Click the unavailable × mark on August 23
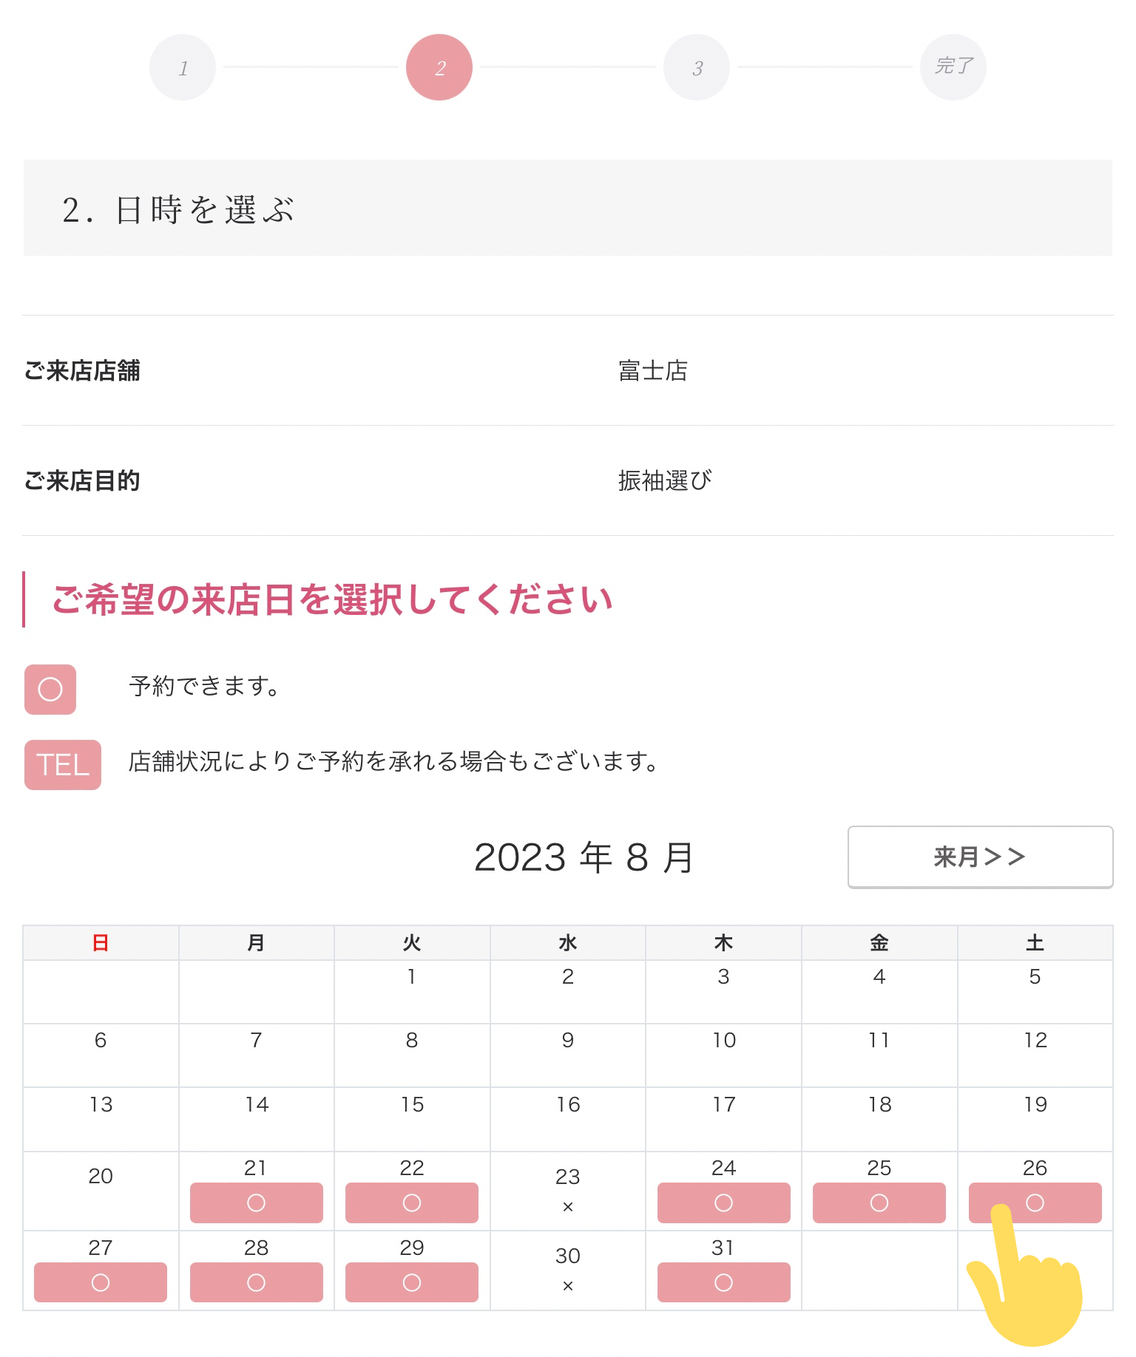Viewport: 1136px width, 1357px height. [568, 1207]
